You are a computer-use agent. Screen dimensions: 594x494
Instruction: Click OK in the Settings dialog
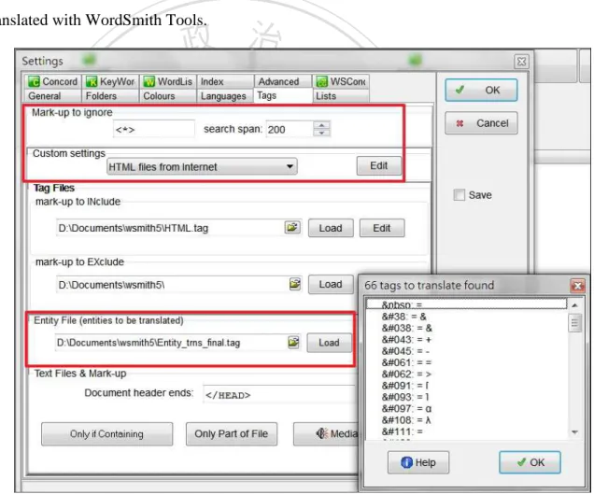[481, 90]
